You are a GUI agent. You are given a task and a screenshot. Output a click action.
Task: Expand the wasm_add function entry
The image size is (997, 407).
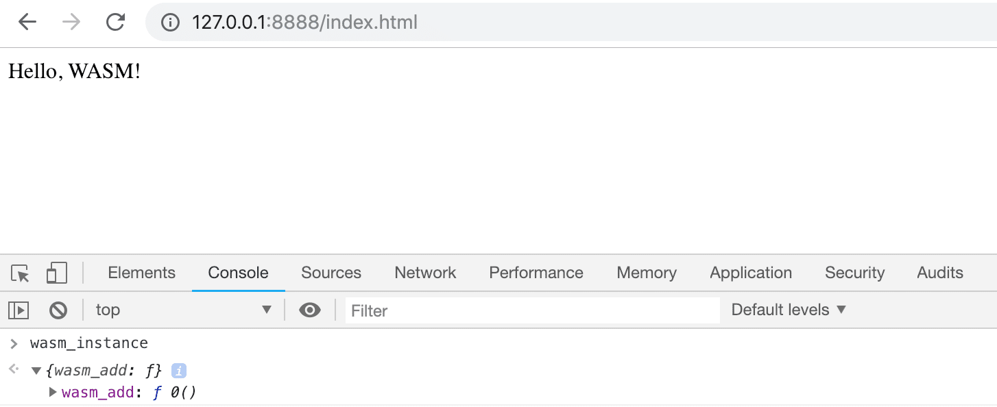(x=53, y=393)
